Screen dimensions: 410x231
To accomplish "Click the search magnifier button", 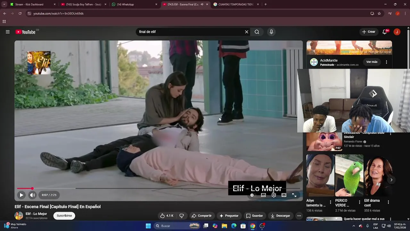I will coord(257,32).
